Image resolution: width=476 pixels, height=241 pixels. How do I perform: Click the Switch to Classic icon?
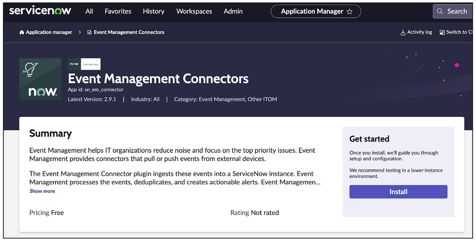[x=442, y=32]
